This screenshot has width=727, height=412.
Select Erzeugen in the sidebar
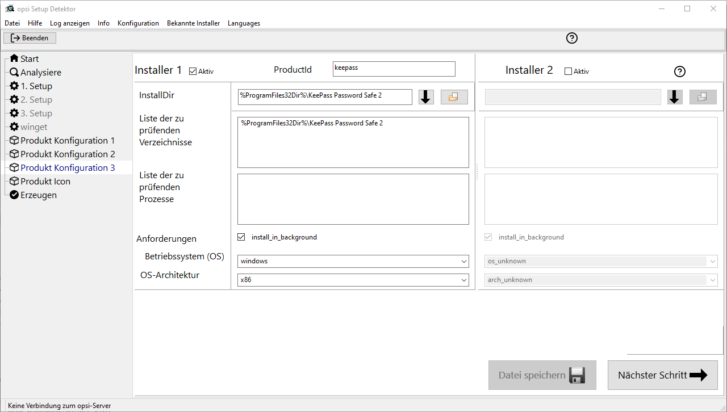[39, 195]
